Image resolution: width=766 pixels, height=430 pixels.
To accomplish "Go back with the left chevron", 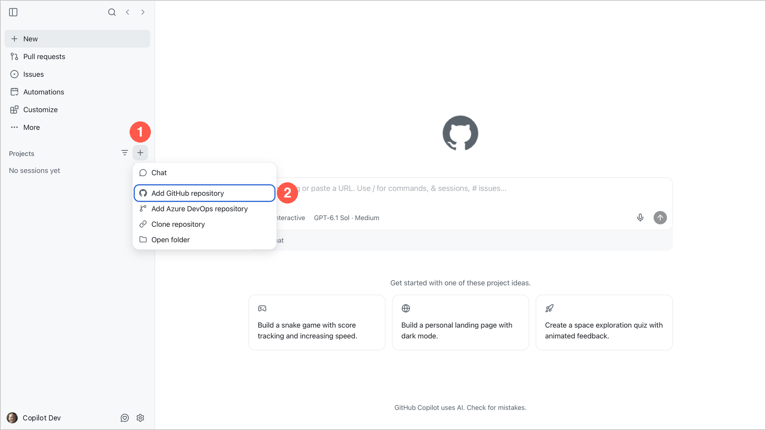I will 127,12.
